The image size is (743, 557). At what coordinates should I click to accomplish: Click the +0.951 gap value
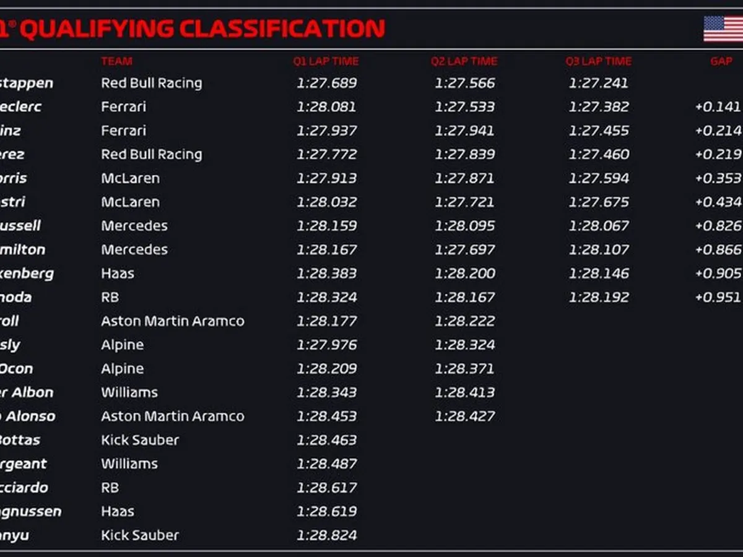717,297
